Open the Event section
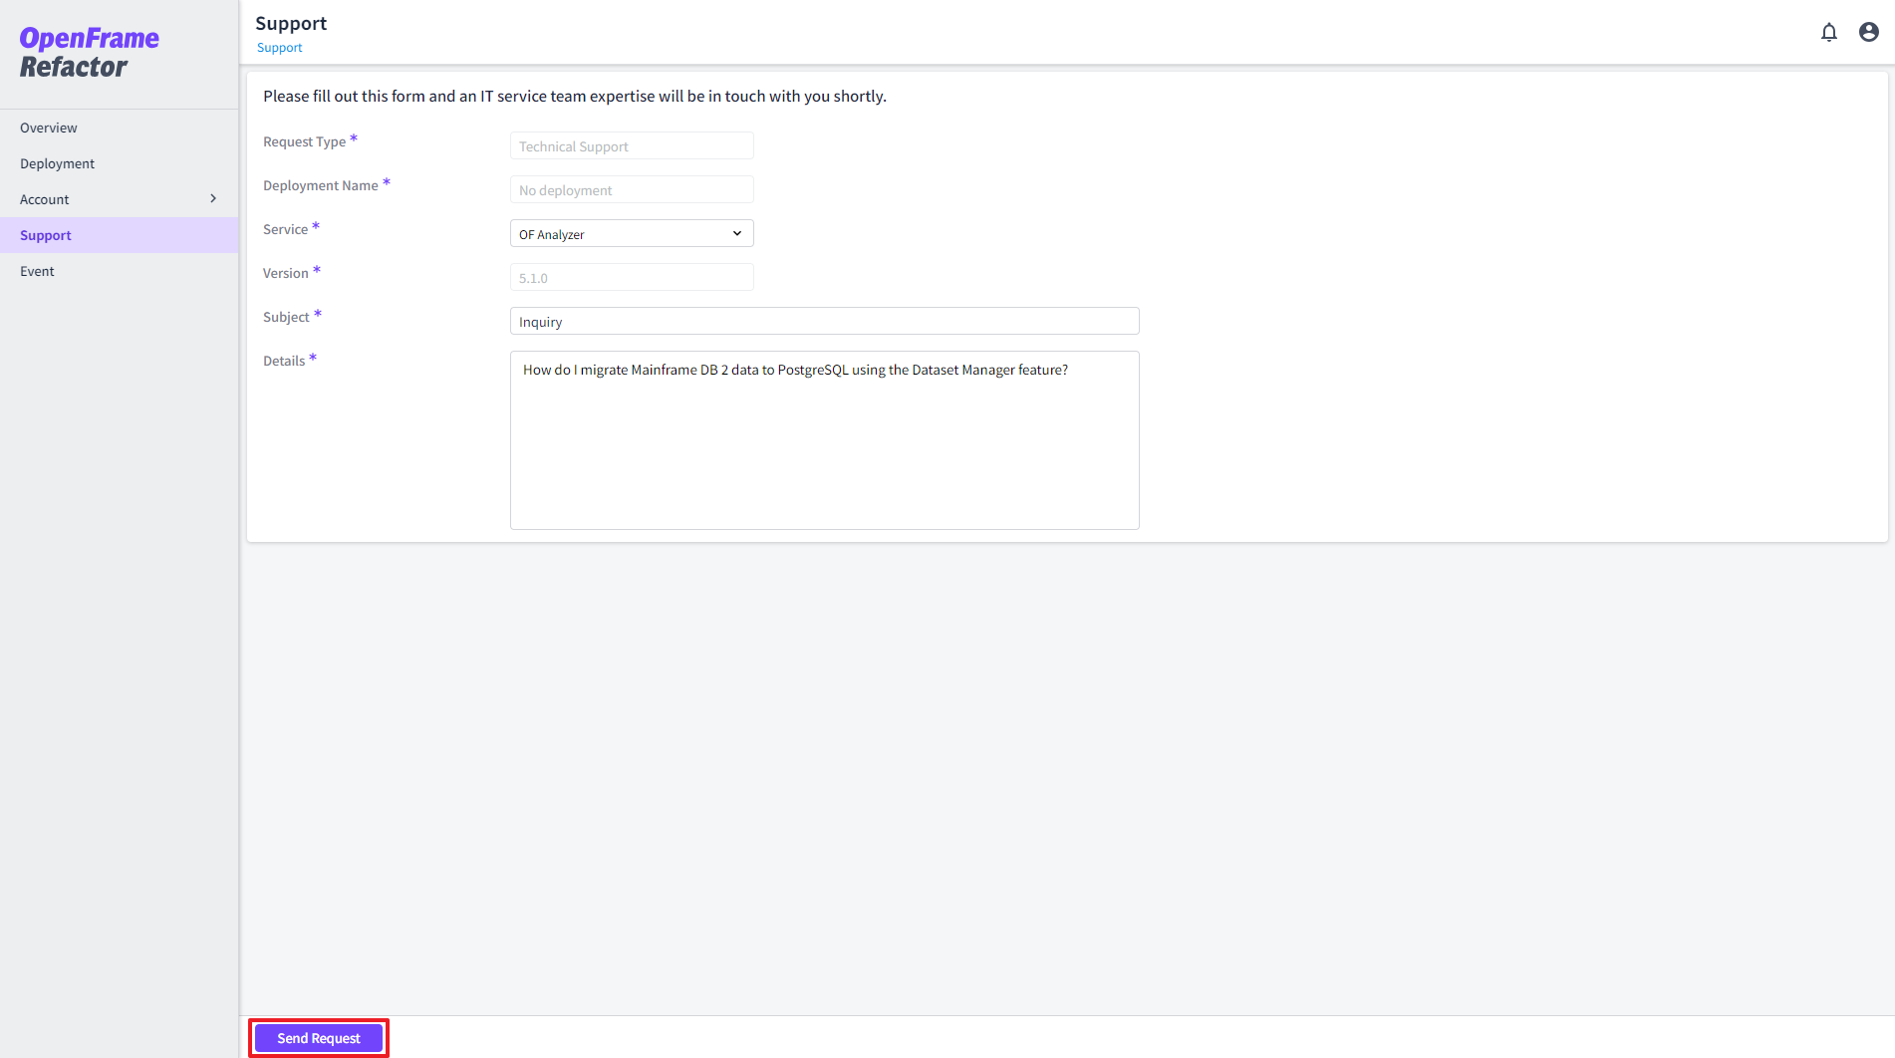This screenshot has height=1058, width=1895. point(37,270)
